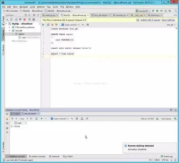Image resolution: width=179 pixels, height=163 pixels.
Task: Toggle Auto-commit checkbox in result toolbar
Action: pyautogui.click(x=52, y=119)
